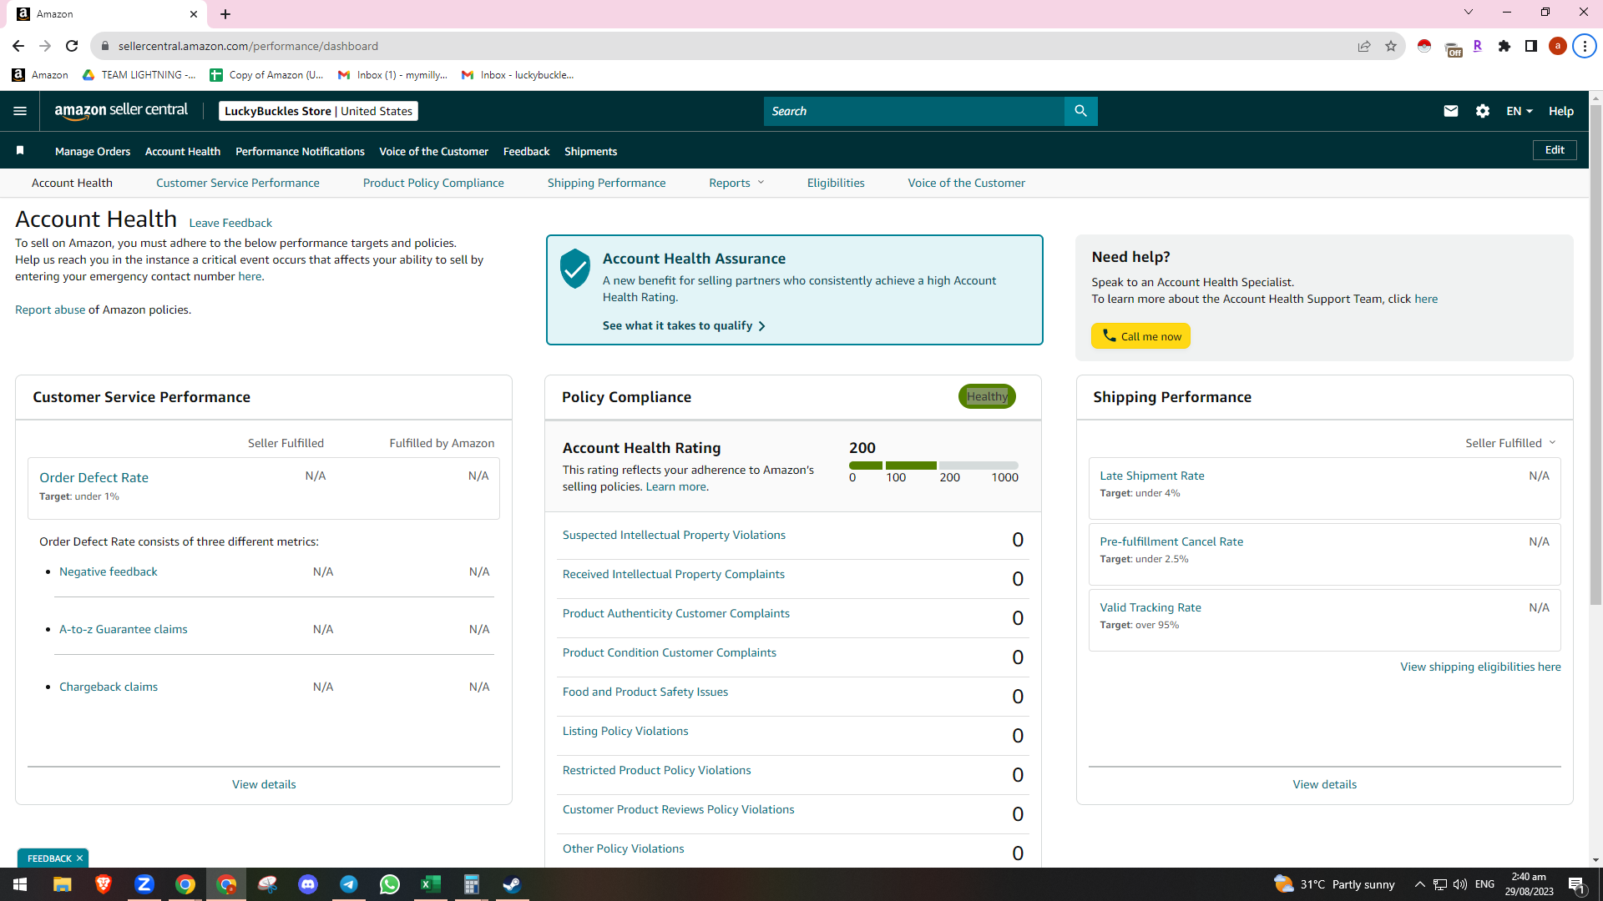Open Shipments in the top menu
Screen dimensions: 1603x901
coord(590,151)
